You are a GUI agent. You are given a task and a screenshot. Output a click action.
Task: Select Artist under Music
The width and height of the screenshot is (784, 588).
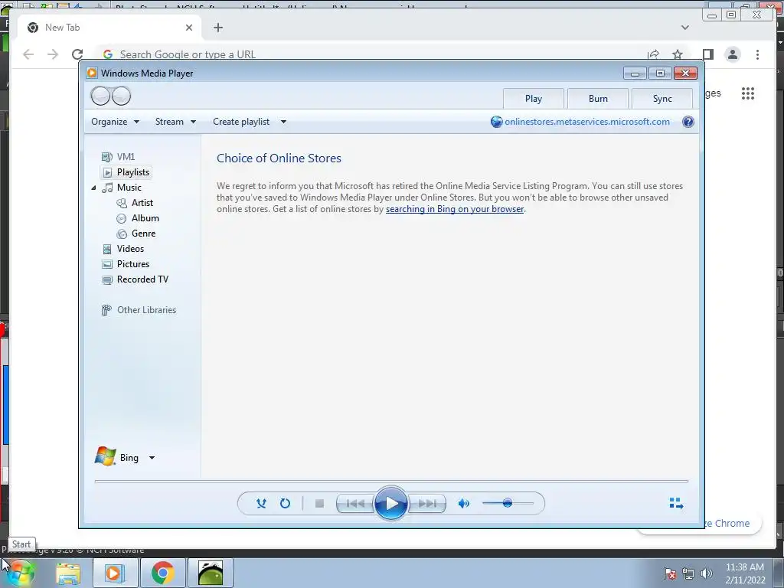(x=142, y=203)
